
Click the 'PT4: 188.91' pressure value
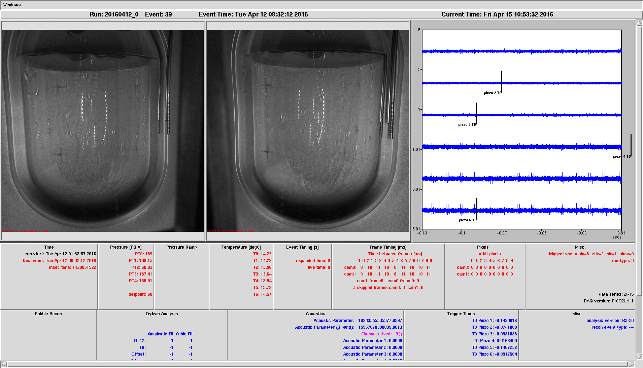[141, 281]
